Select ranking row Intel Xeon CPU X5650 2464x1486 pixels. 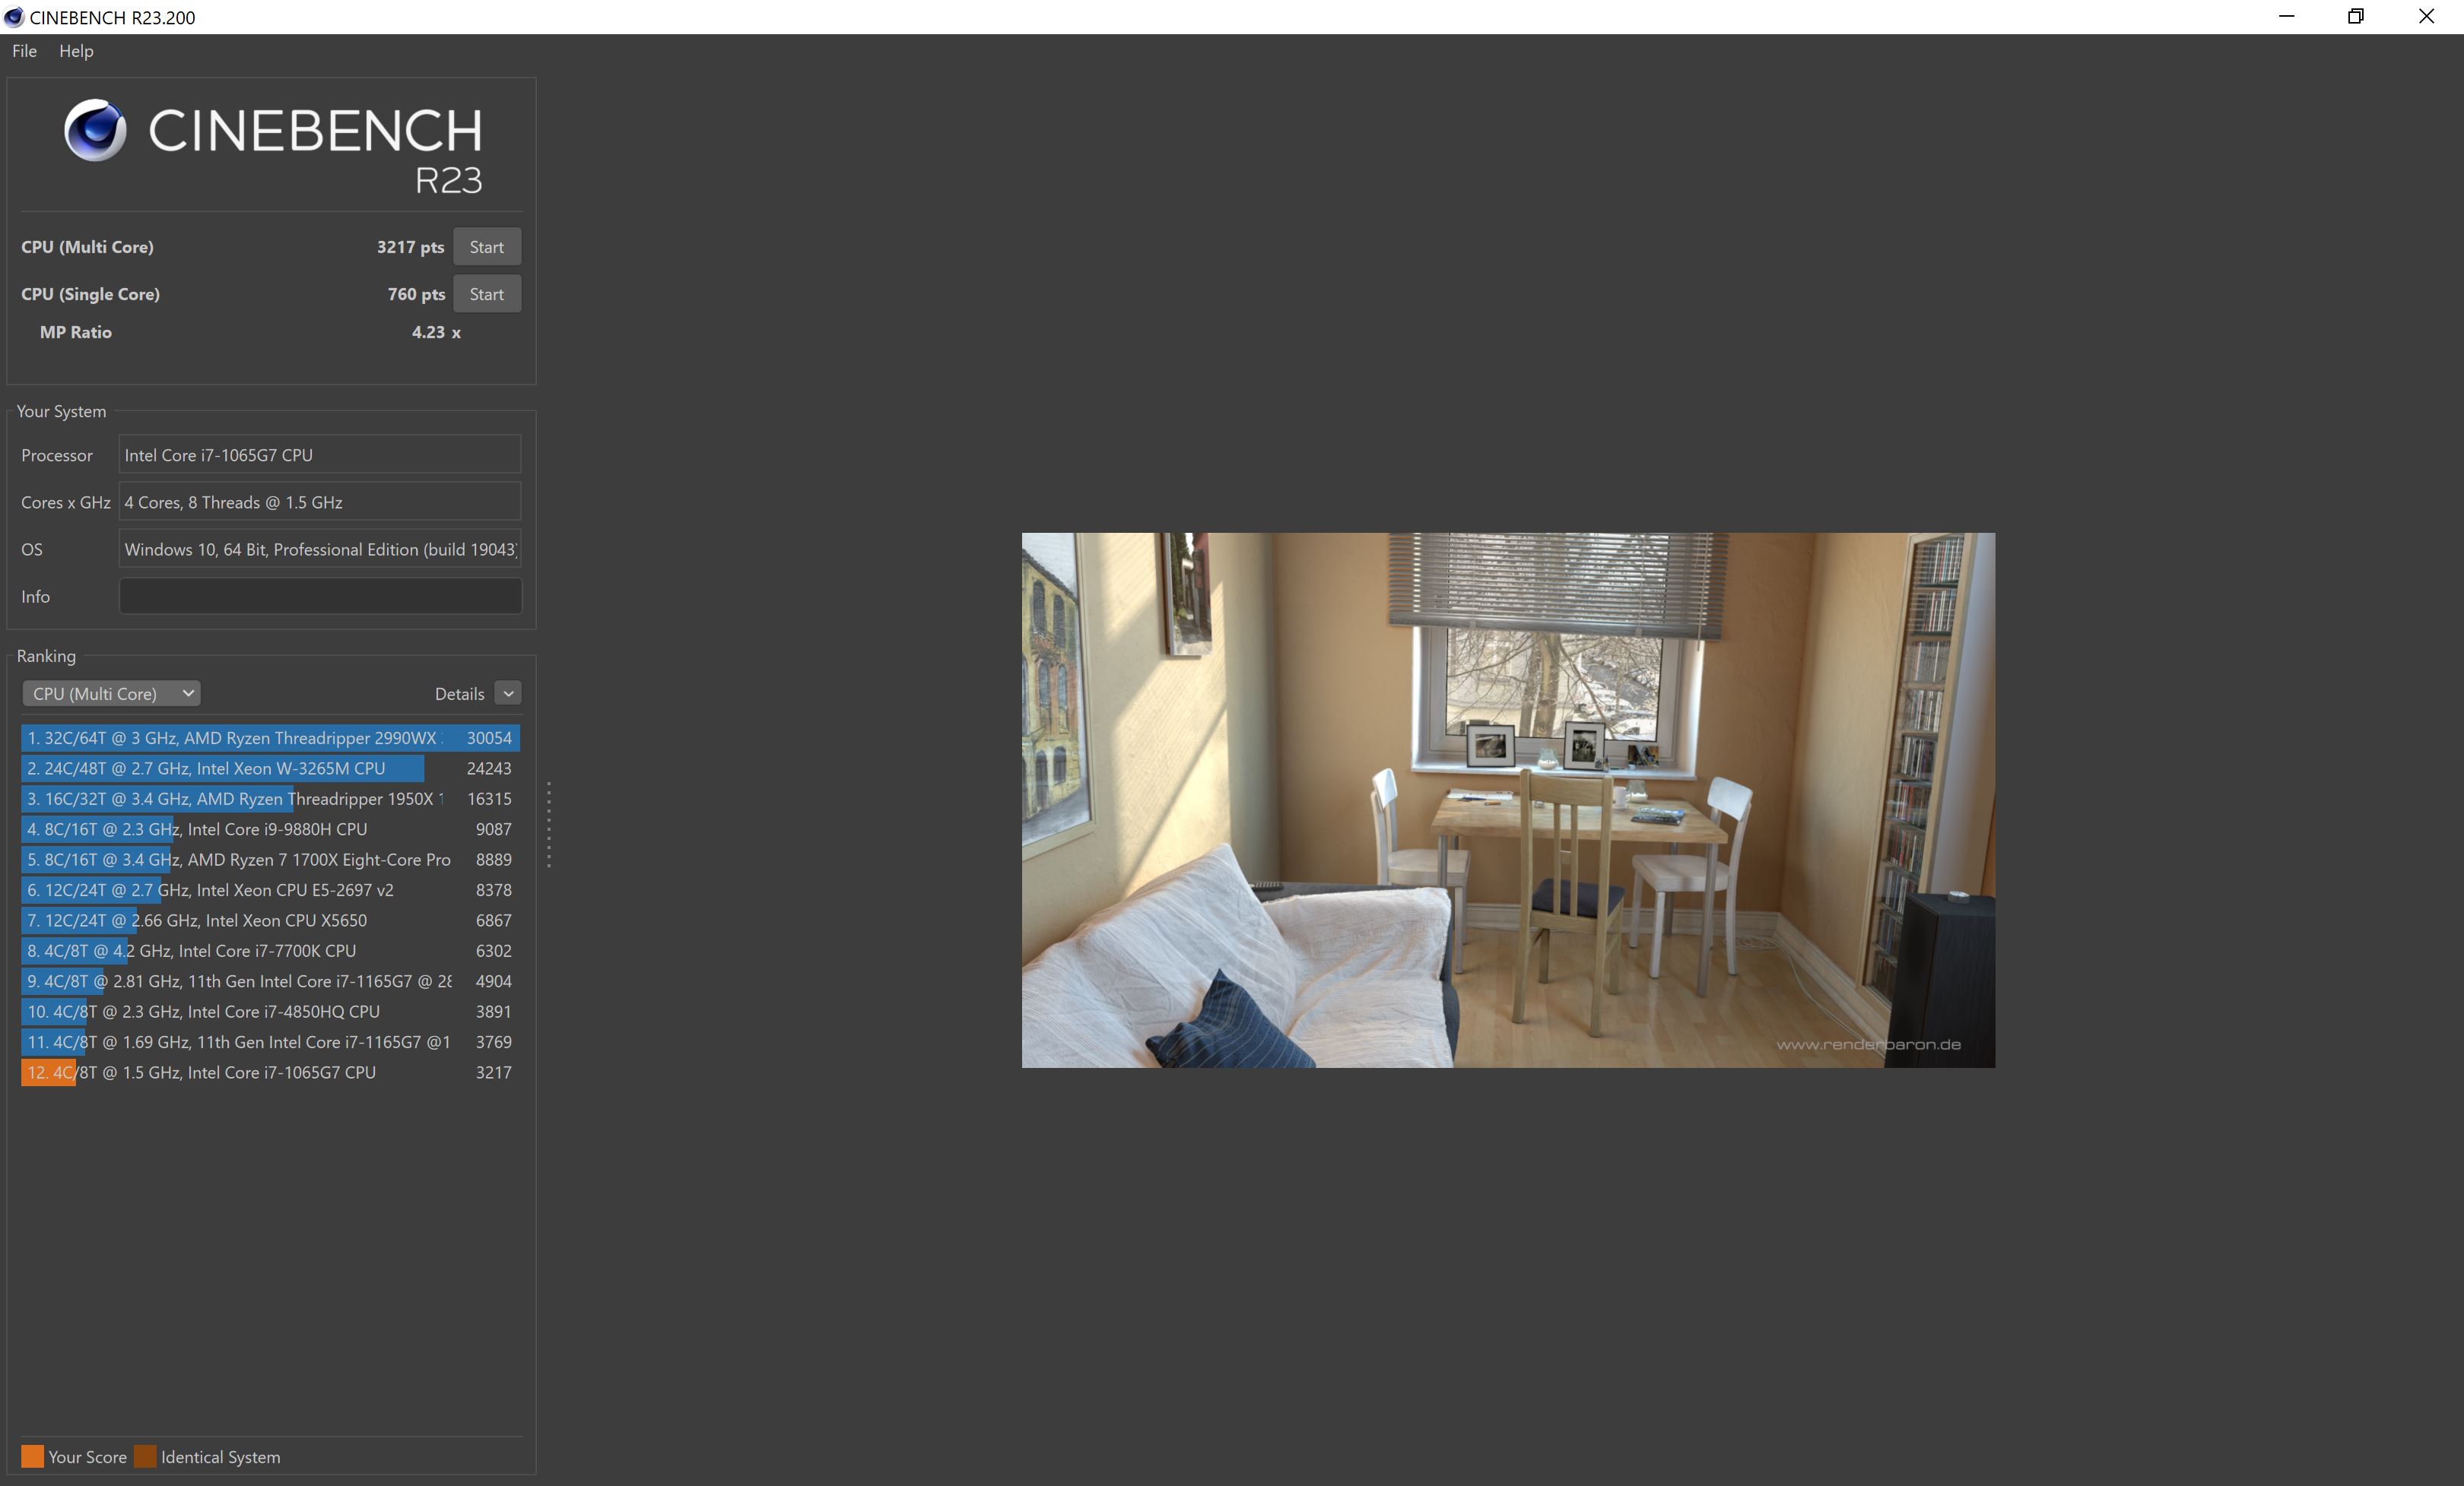[x=270, y=920]
